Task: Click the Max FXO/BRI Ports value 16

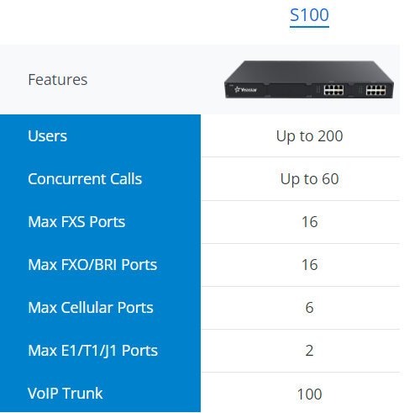Action: [309, 265]
